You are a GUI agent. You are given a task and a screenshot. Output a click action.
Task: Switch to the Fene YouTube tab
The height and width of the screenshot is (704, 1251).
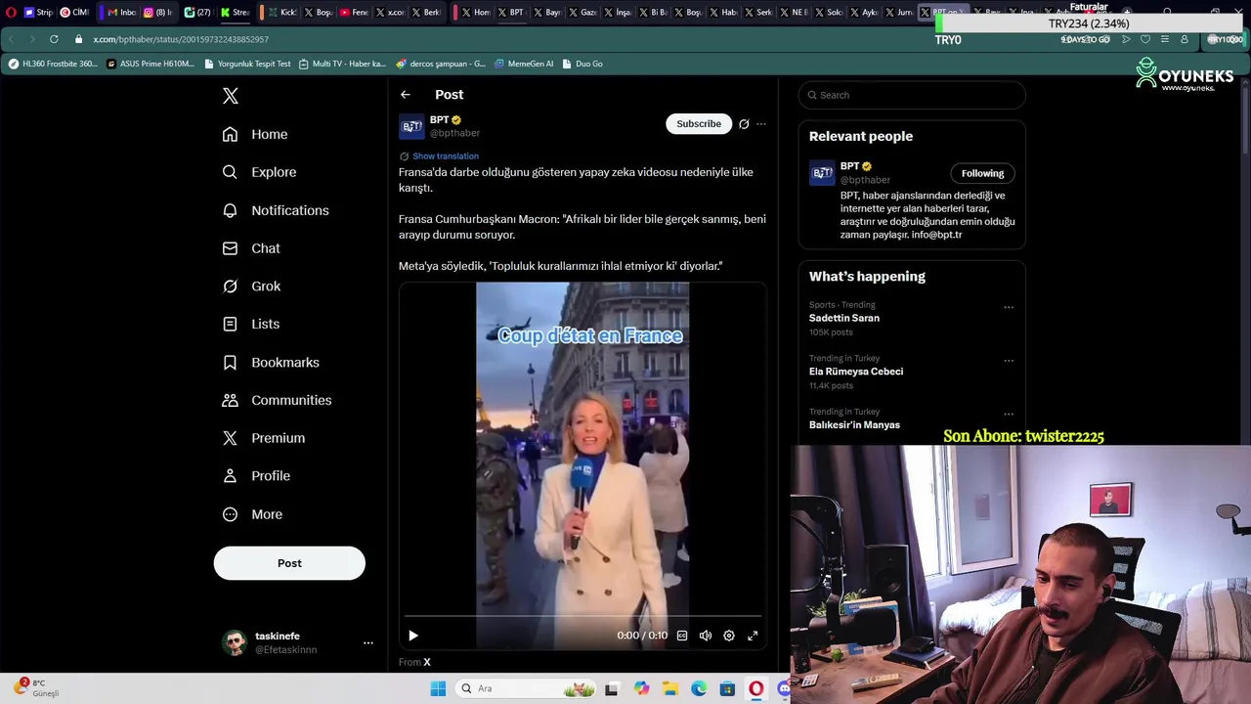pyautogui.click(x=354, y=13)
